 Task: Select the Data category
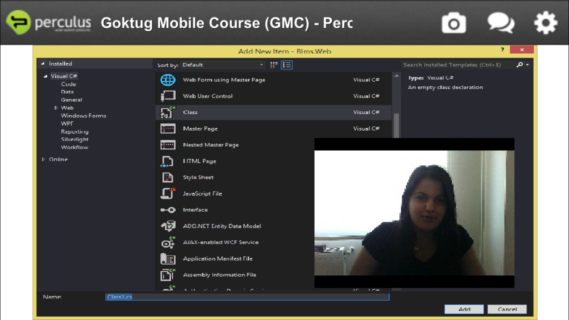click(x=67, y=92)
